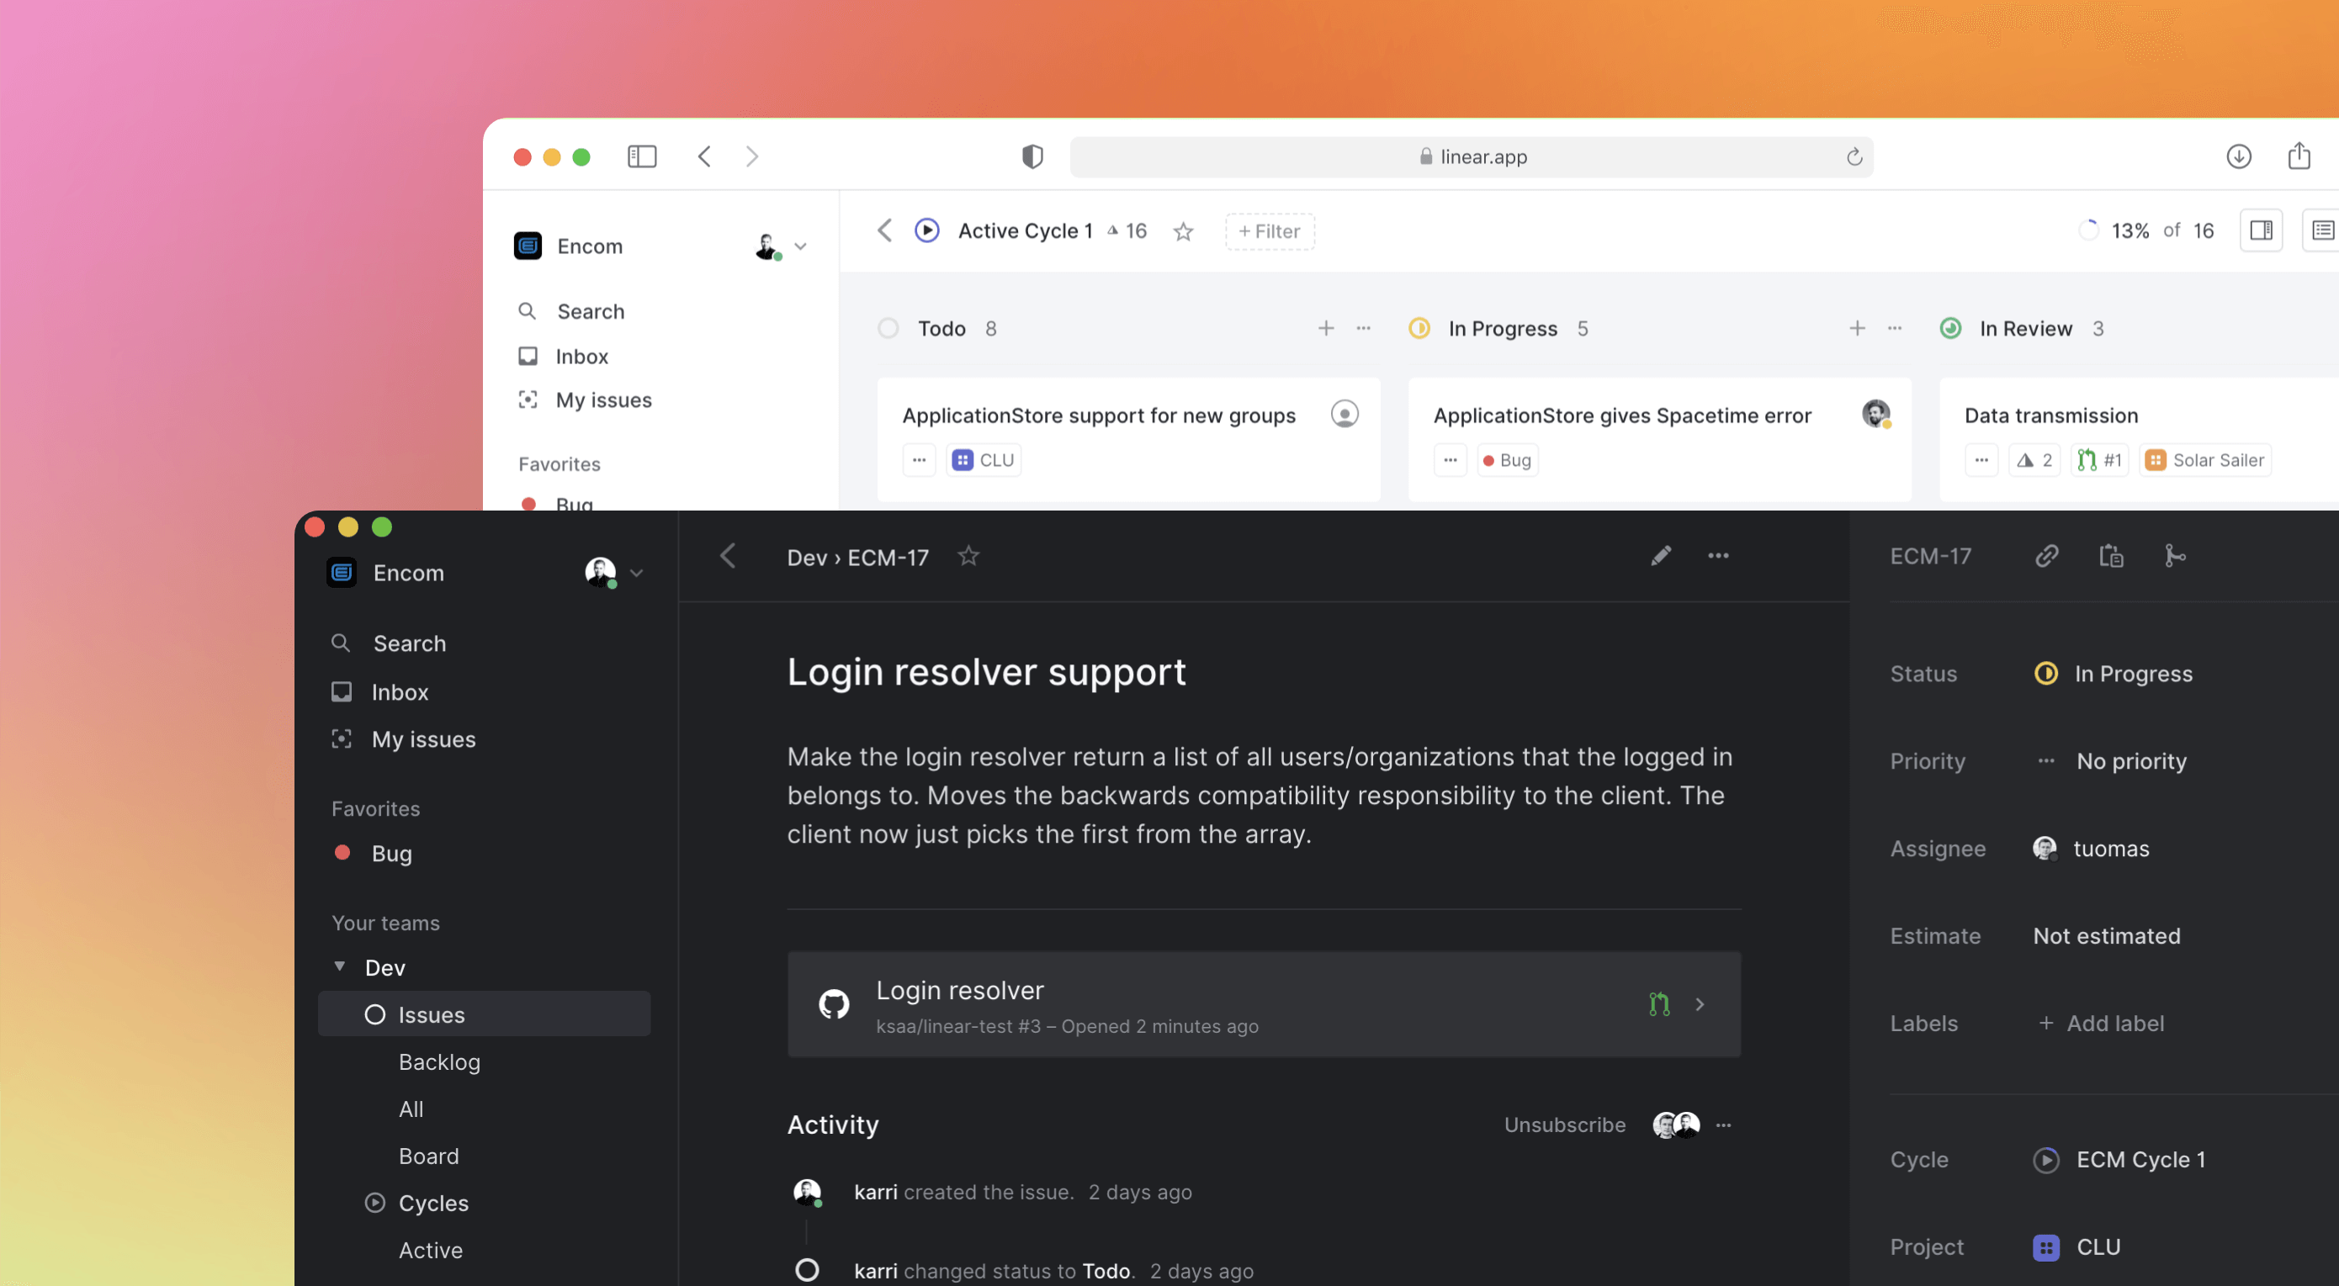Collapse the Dev team tree
This screenshot has width=2339, height=1286.
tap(340, 966)
